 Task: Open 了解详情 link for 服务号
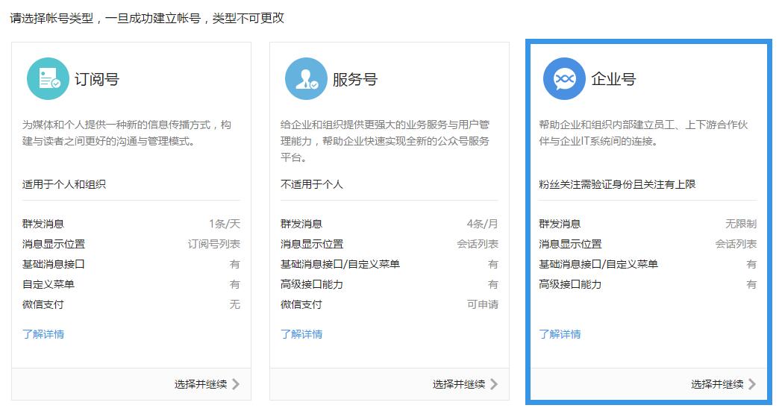[301, 334]
